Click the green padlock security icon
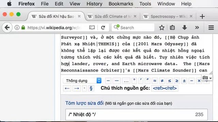This screenshot has height=122, width=218. pyautogui.click(x=23, y=27)
